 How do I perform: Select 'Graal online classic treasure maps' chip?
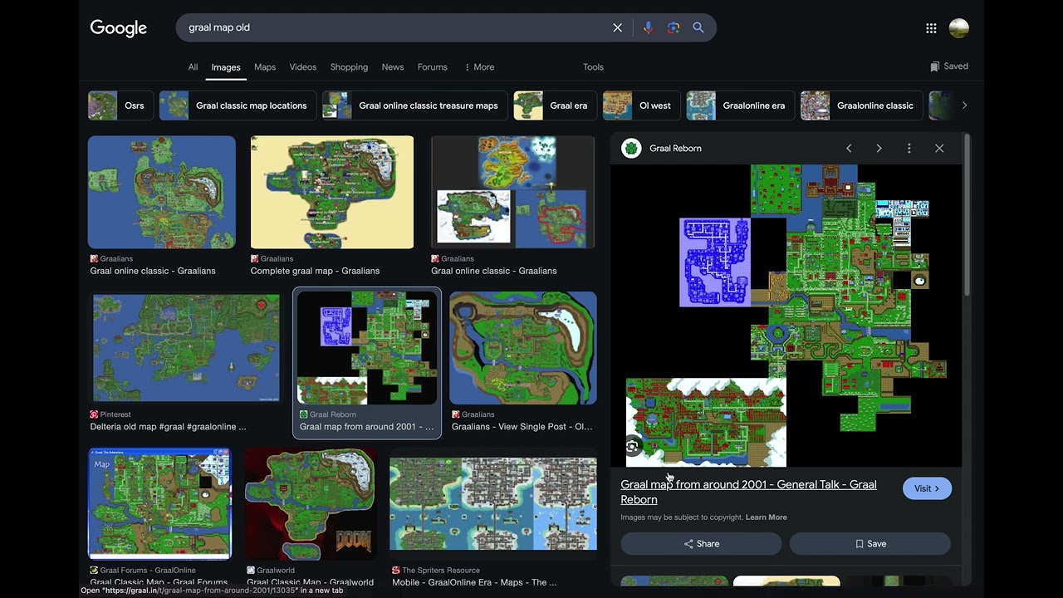(414, 105)
